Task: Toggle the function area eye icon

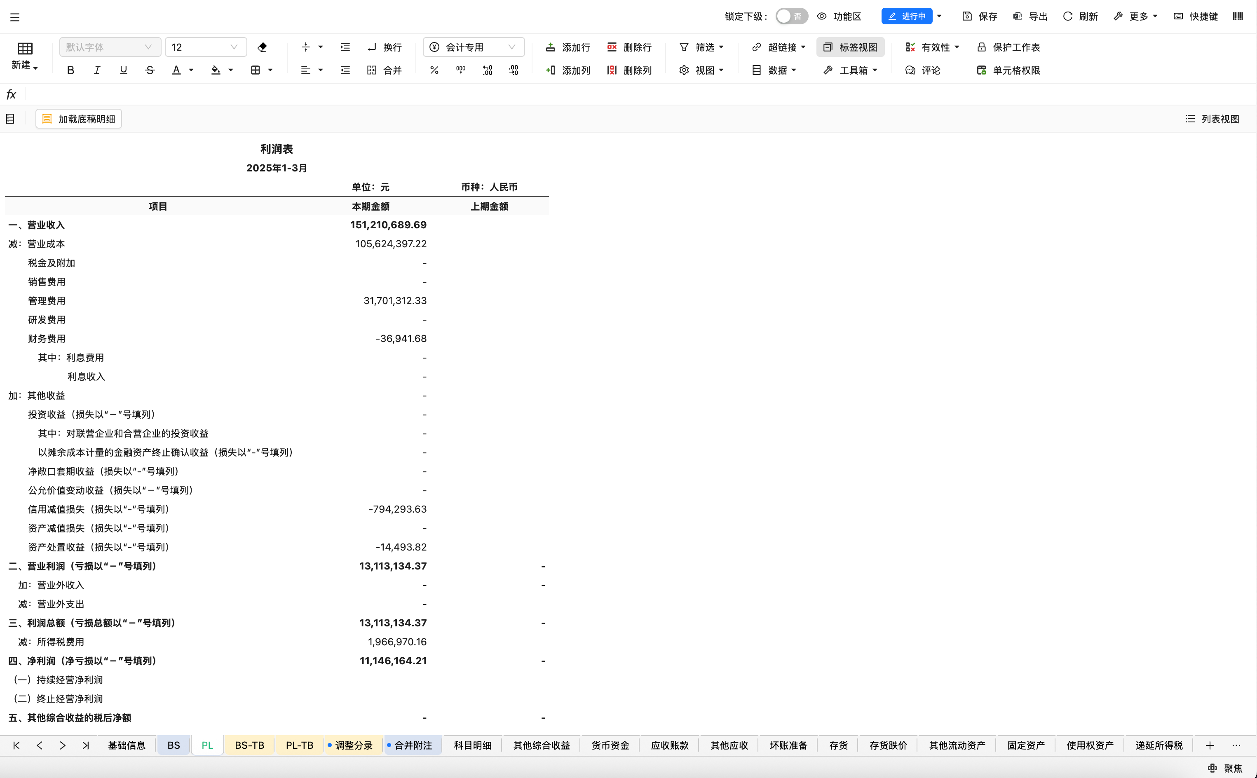Action: coord(822,16)
